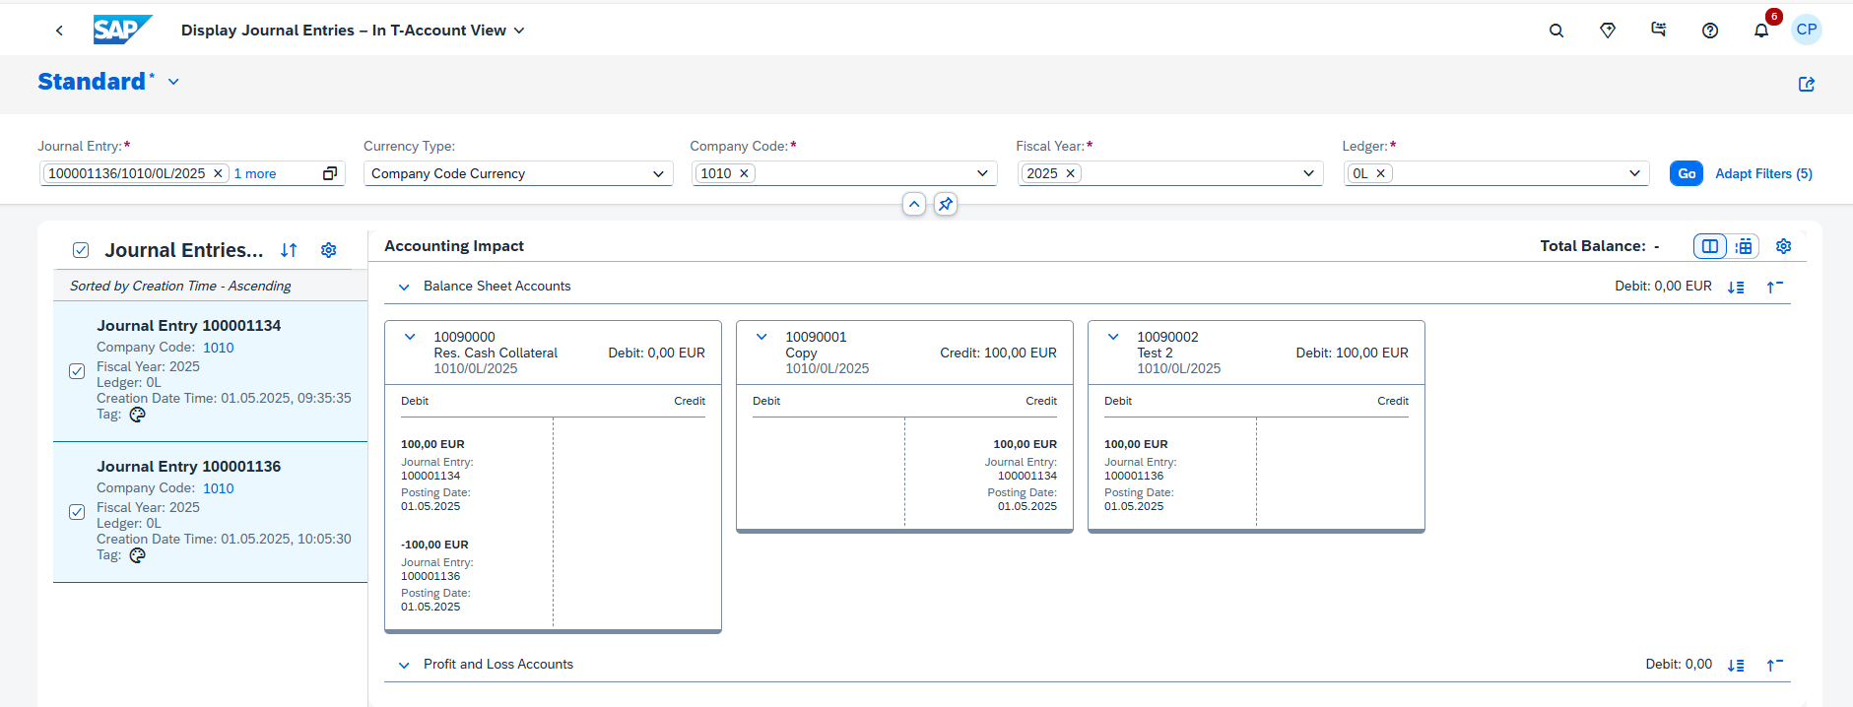Click 'Credit: 100,00 EUR' on account 10090001
Viewport: 1853px width, 707px height.
coord(998,353)
